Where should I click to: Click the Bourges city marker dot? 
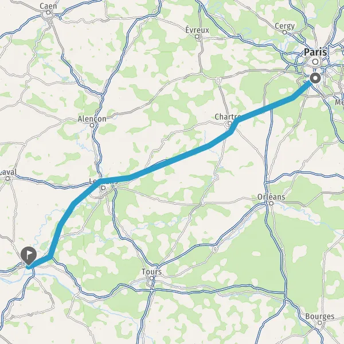pos(320,323)
